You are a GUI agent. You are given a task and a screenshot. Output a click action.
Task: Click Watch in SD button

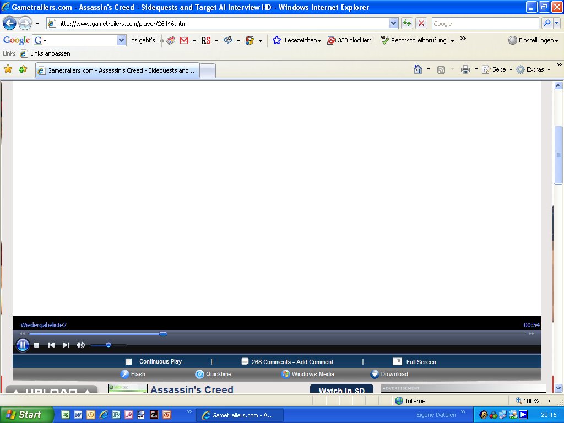coord(341,389)
